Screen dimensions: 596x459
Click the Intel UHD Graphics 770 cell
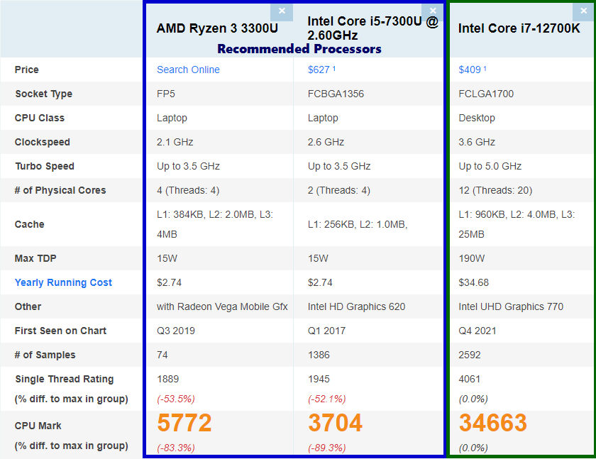(511, 306)
